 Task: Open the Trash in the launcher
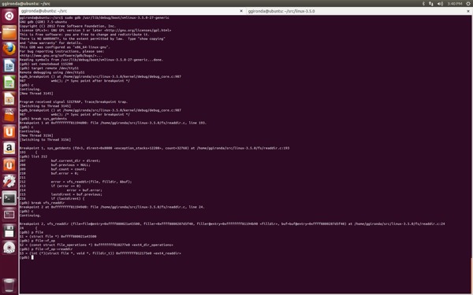point(9,285)
